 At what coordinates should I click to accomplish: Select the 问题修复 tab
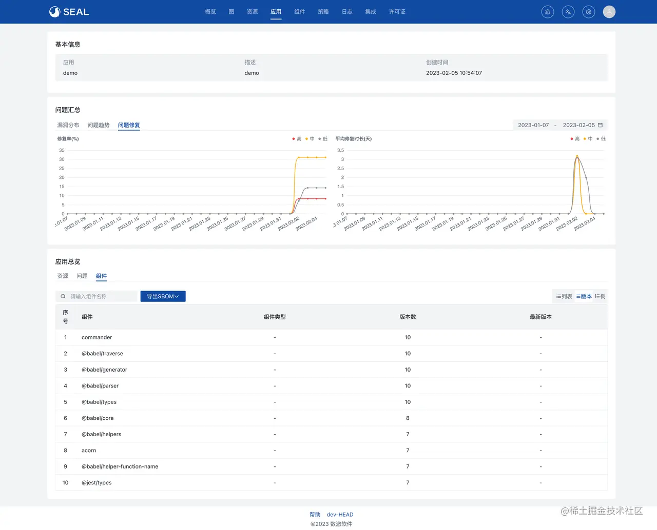point(129,125)
